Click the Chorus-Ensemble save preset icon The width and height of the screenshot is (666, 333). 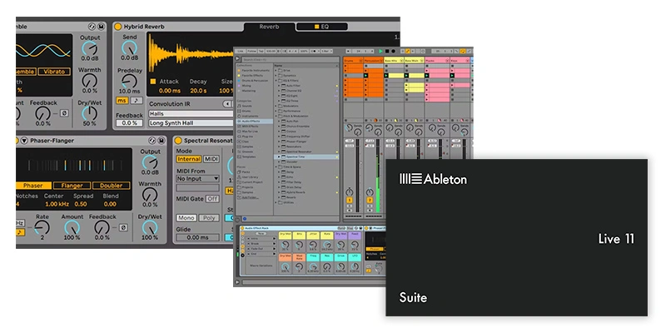101,27
